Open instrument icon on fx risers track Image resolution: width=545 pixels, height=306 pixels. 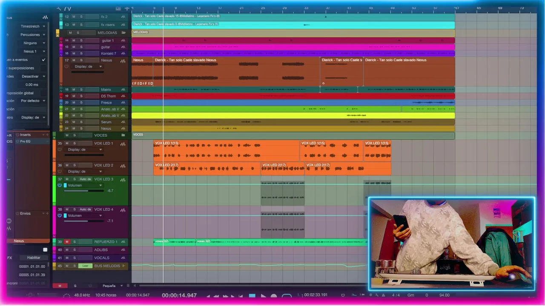pos(123,25)
